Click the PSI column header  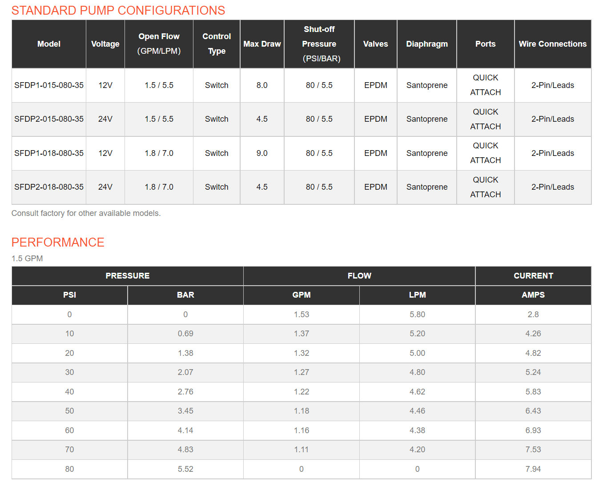pos(70,295)
